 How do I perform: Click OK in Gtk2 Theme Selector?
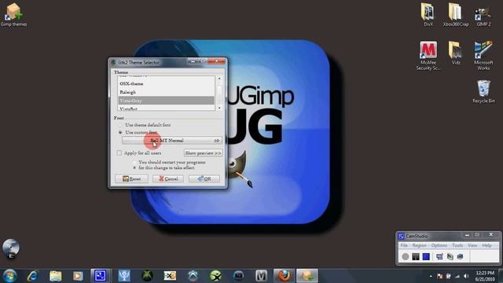[x=204, y=178]
